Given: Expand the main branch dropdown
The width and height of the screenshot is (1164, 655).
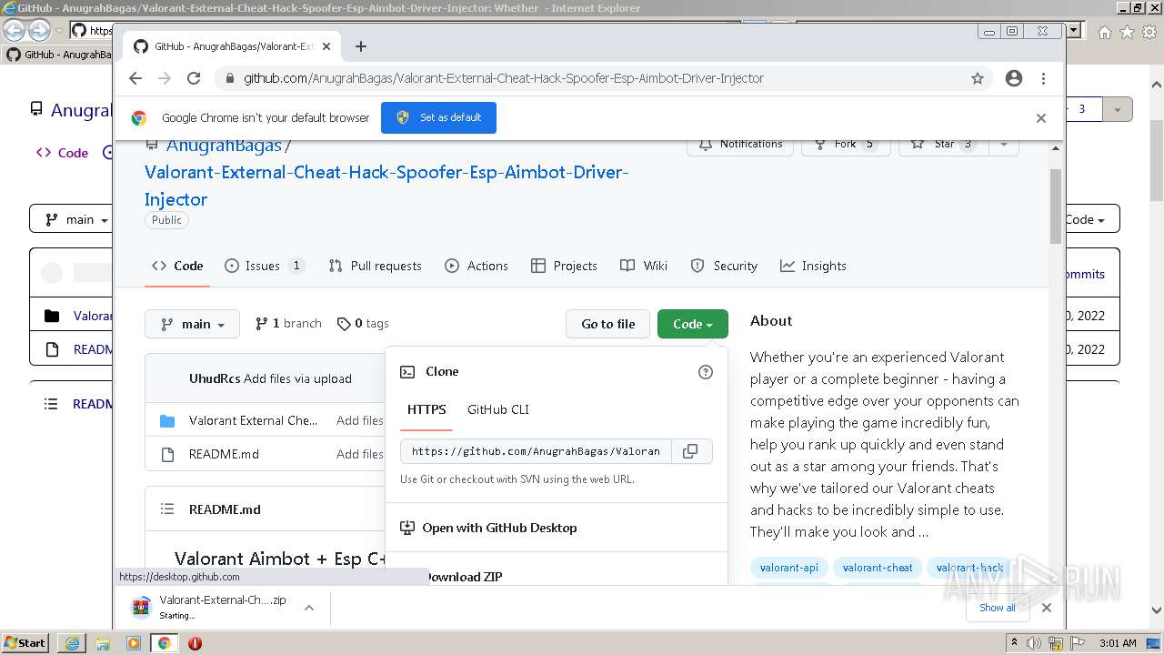Looking at the screenshot, I should (192, 324).
